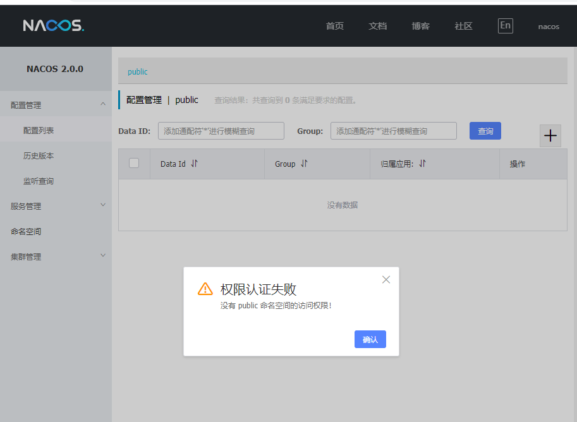Collapse the 配置管理 menu
Screen dimensions: 577x422
point(56,105)
